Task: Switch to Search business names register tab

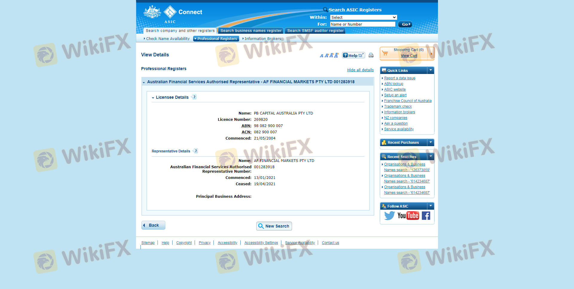Action: (x=251, y=31)
